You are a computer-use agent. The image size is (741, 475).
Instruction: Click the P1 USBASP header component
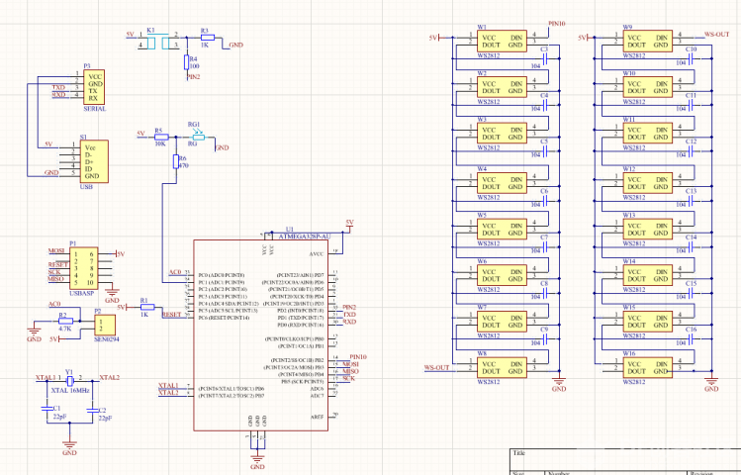coord(84,268)
